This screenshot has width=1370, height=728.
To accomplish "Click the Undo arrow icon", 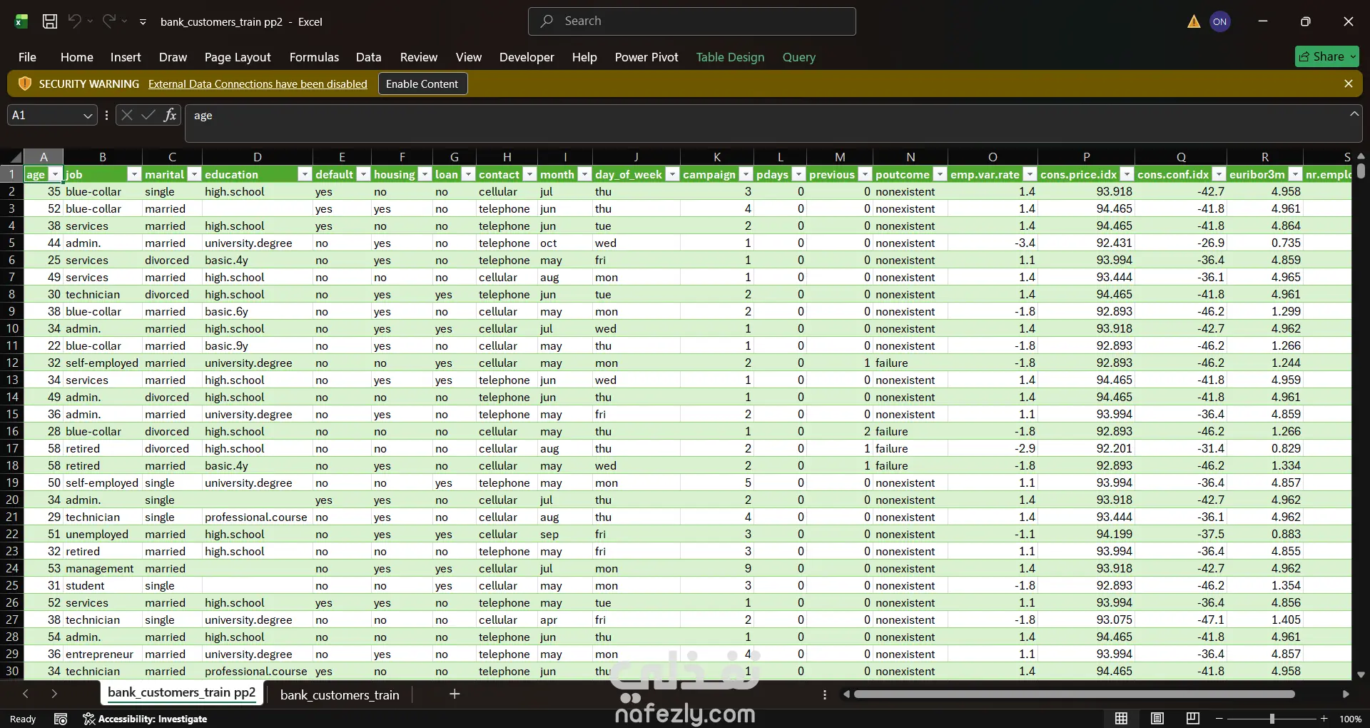I will [74, 21].
